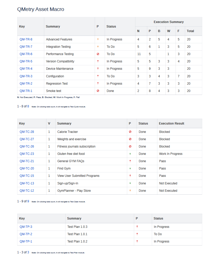Open test cycle QM-TR-8
Screen dimensions: 220x268
(x=26, y=39)
